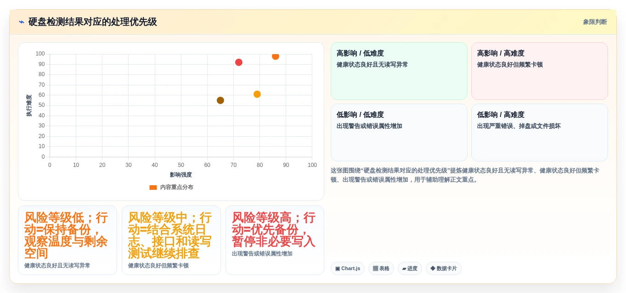The image size is (626, 293).
Task: Open the 低影响 / 高难度 quadrant card
Action: (540, 133)
